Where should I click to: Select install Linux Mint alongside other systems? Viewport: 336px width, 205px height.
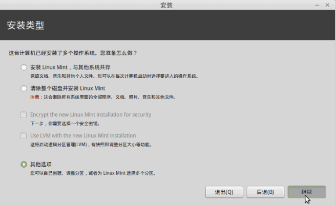(x=24, y=67)
